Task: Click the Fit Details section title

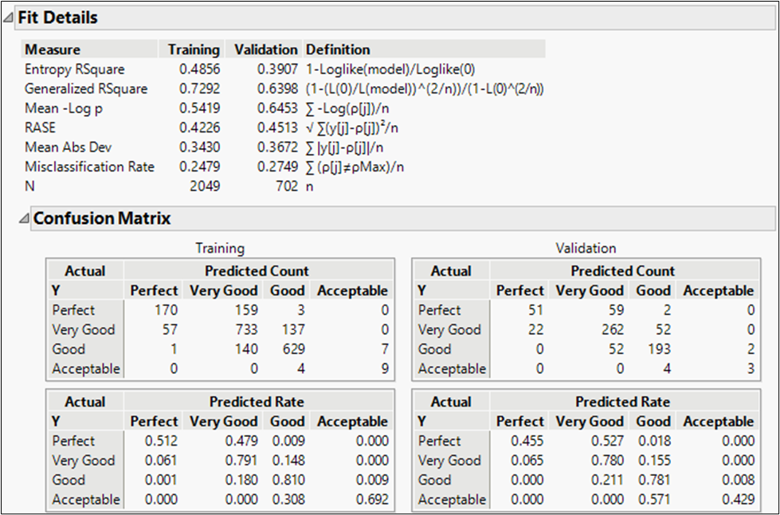Action: [57, 16]
